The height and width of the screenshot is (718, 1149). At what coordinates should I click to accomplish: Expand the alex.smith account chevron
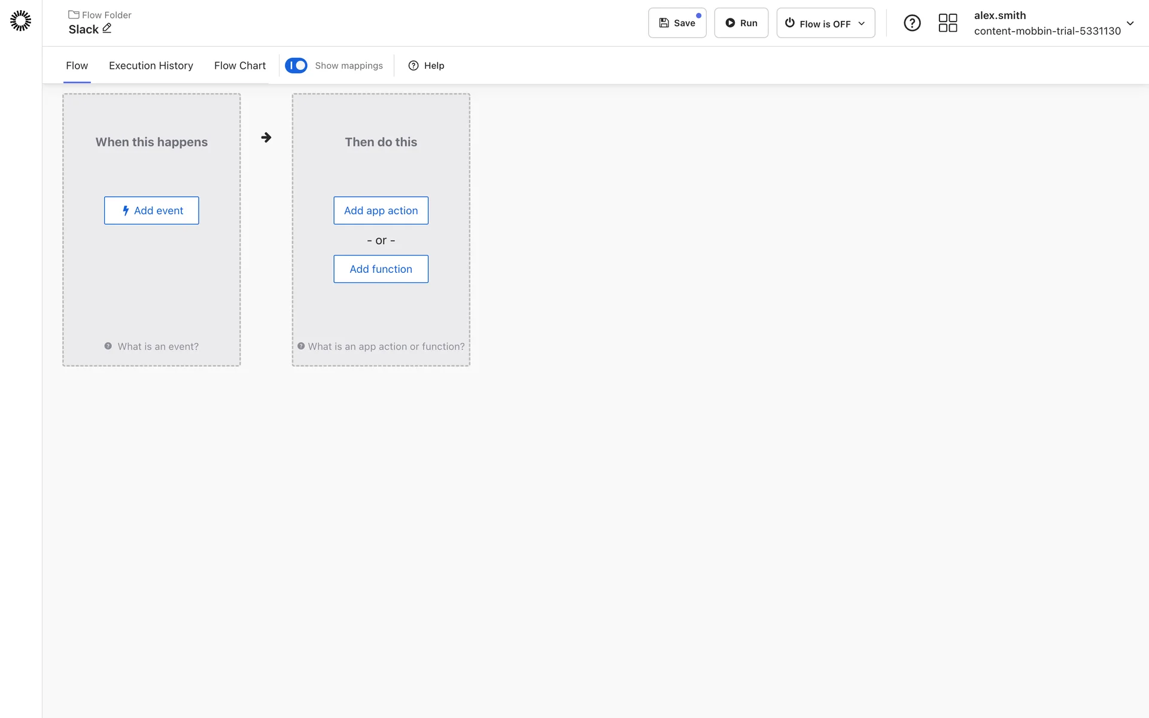tap(1130, 23)
